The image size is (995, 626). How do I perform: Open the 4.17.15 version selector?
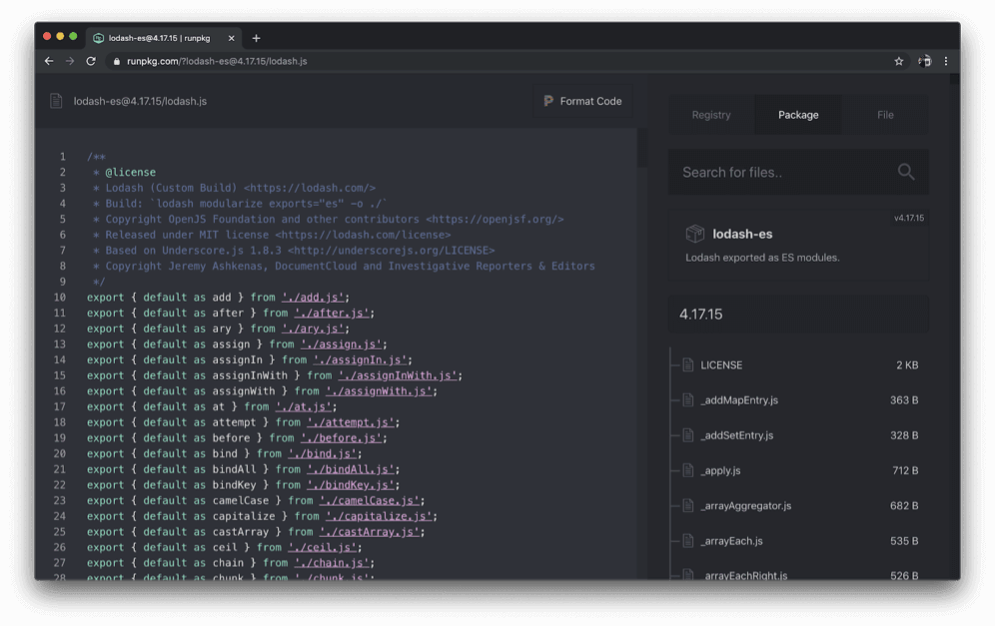pyautogui.click(x=798, y=313)
